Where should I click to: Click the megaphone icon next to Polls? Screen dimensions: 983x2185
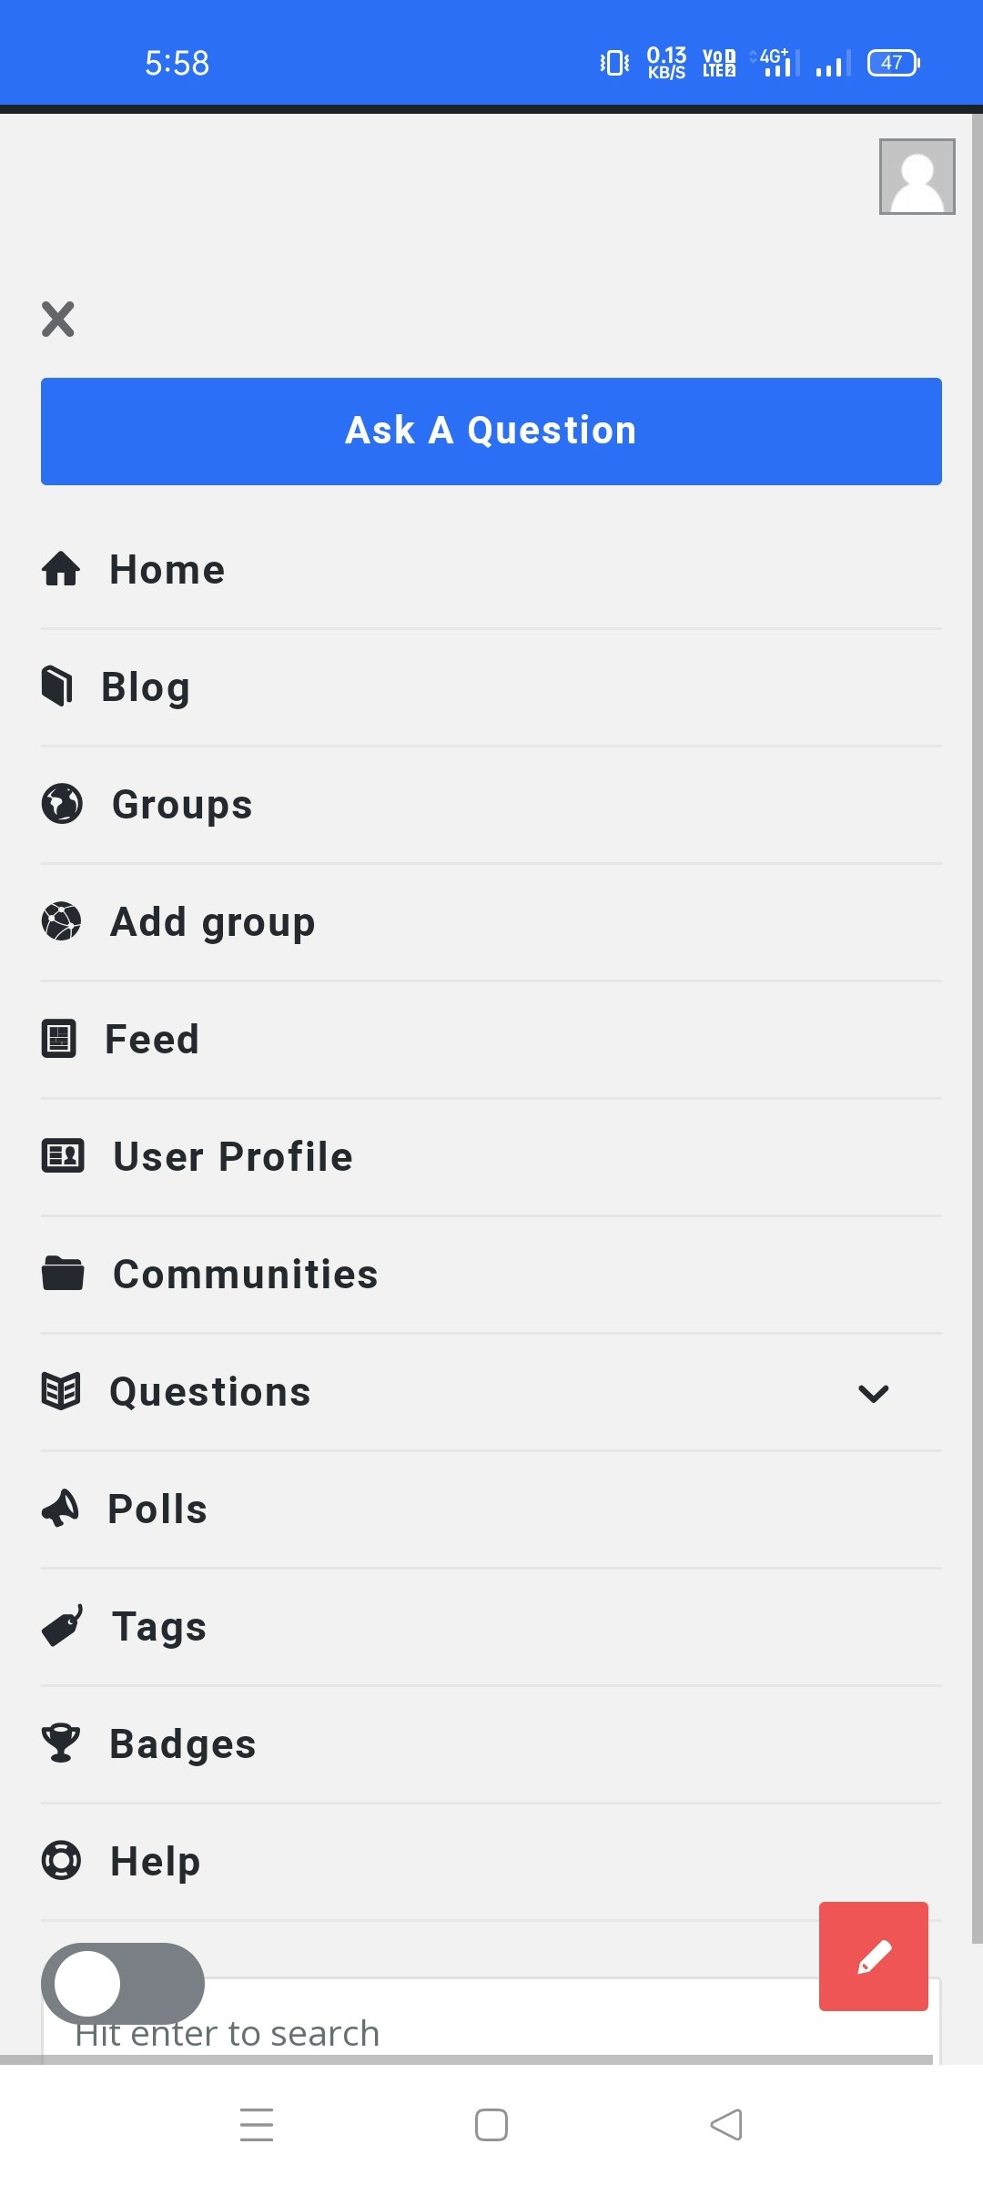click(x=61, y=1509)
